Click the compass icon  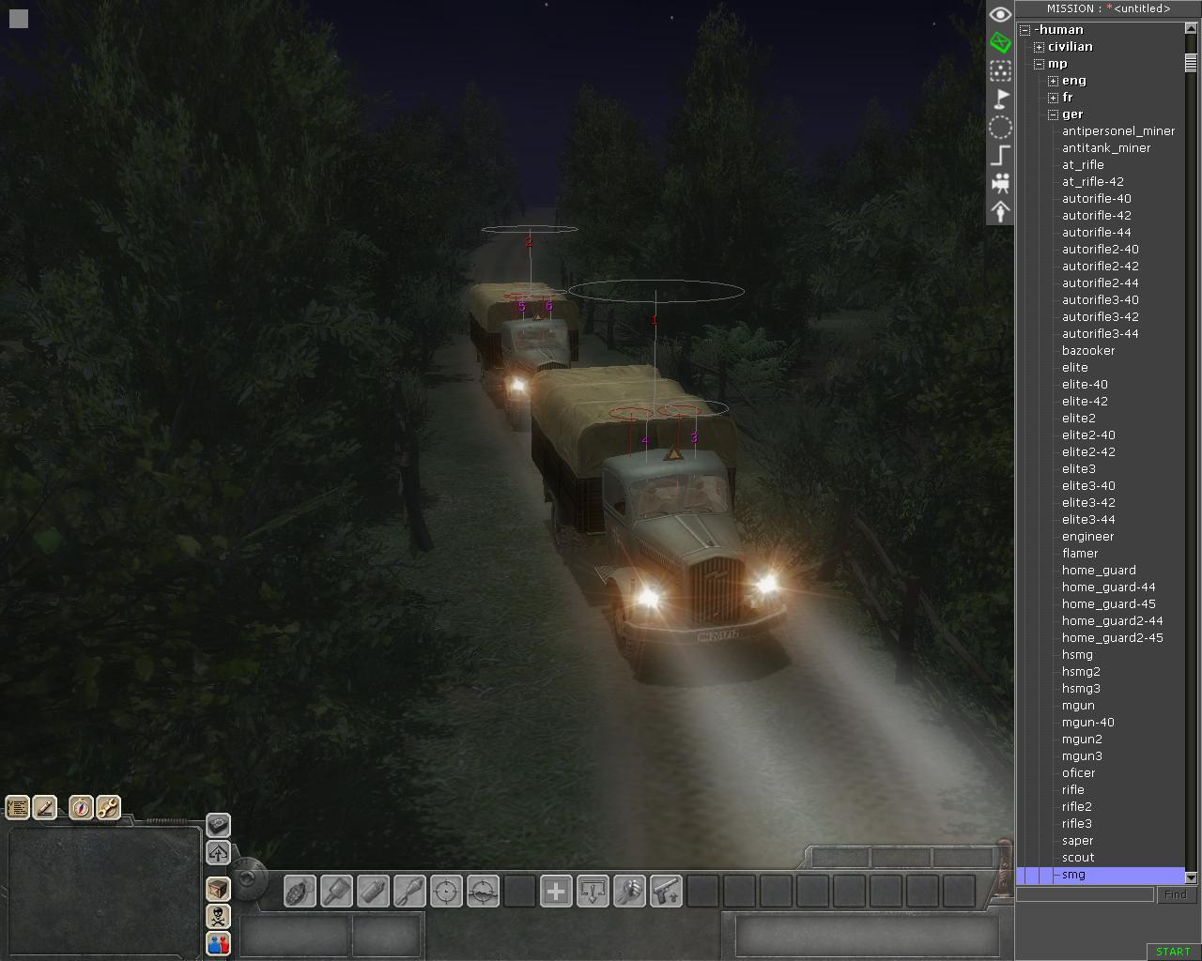tap(82, 807)
